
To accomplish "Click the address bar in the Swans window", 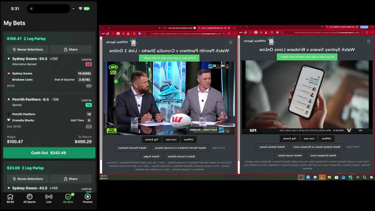I will click(322, 33).
